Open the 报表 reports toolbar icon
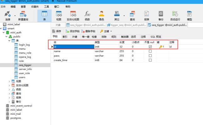The height and width of the screenshot is (125, 203). [x=147, y=16]
